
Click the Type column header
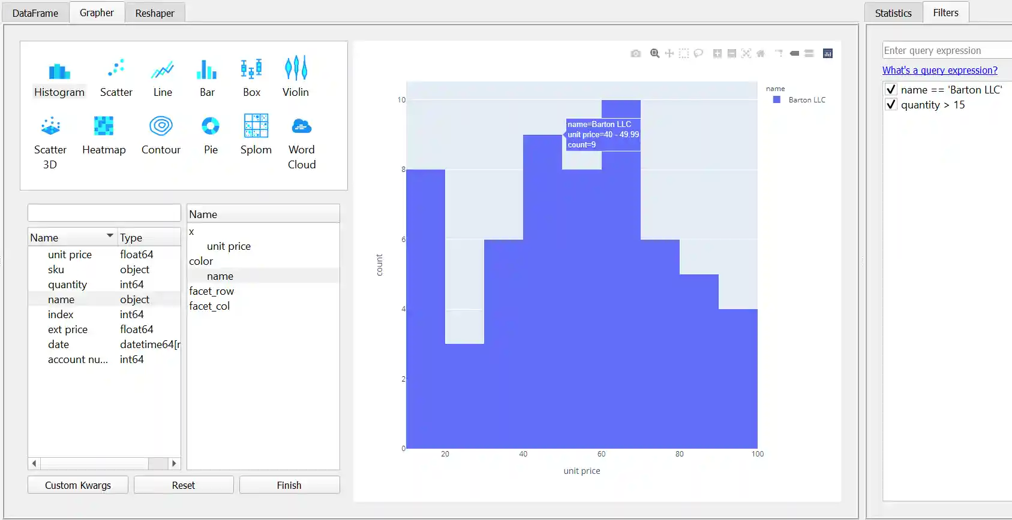tap(149, 237)
